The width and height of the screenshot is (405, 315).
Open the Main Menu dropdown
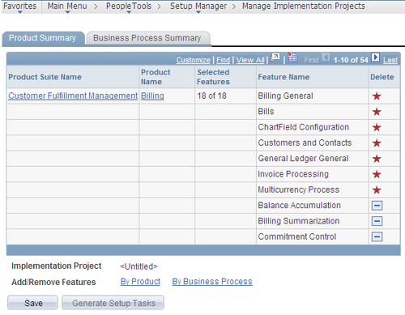pos(67,6)
